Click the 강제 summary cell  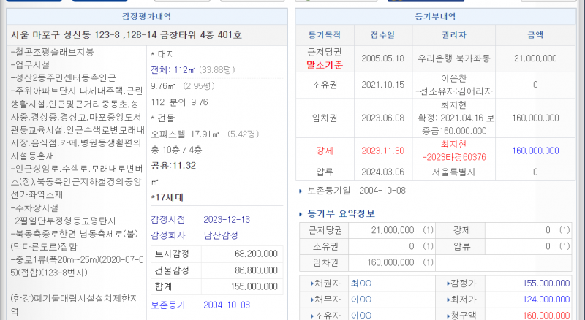click(461, 230)
